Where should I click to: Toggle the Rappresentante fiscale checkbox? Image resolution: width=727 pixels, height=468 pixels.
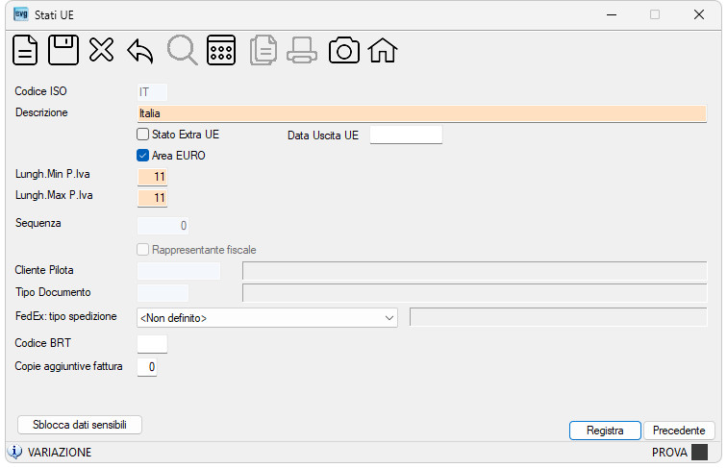pos(142,250)
